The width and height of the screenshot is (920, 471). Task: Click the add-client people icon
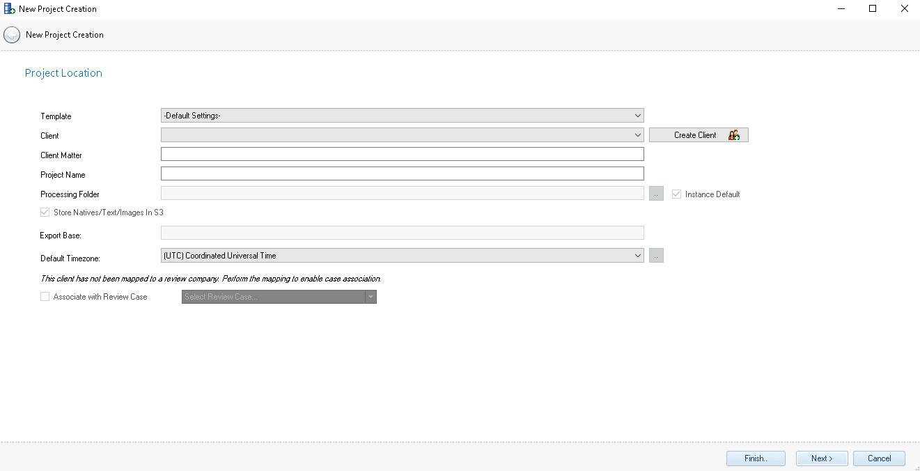tap(734, 135)
